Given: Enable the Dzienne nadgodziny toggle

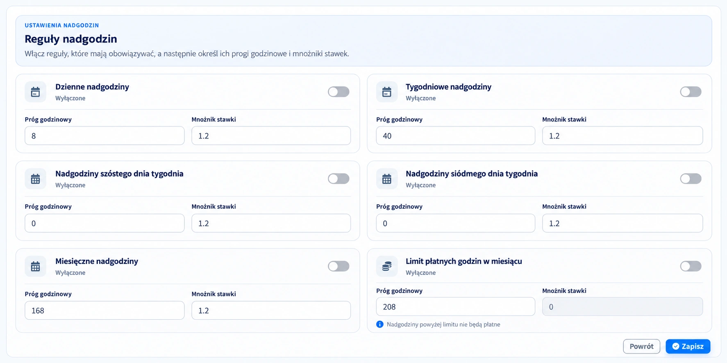Looking at the screenshot, I should [339, 92].
